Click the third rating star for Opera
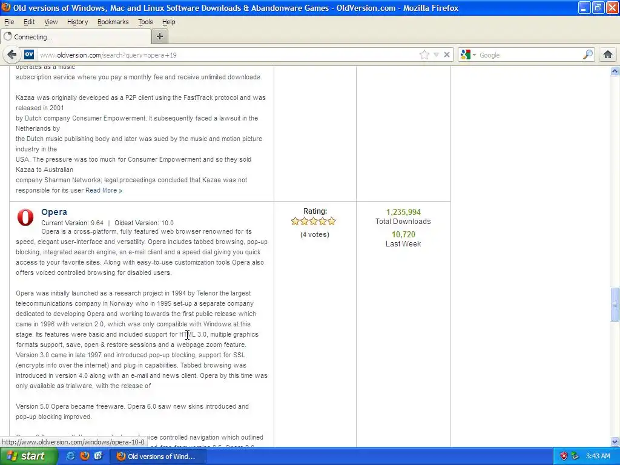Screen dimensions: 620x465 pos(314,221)
